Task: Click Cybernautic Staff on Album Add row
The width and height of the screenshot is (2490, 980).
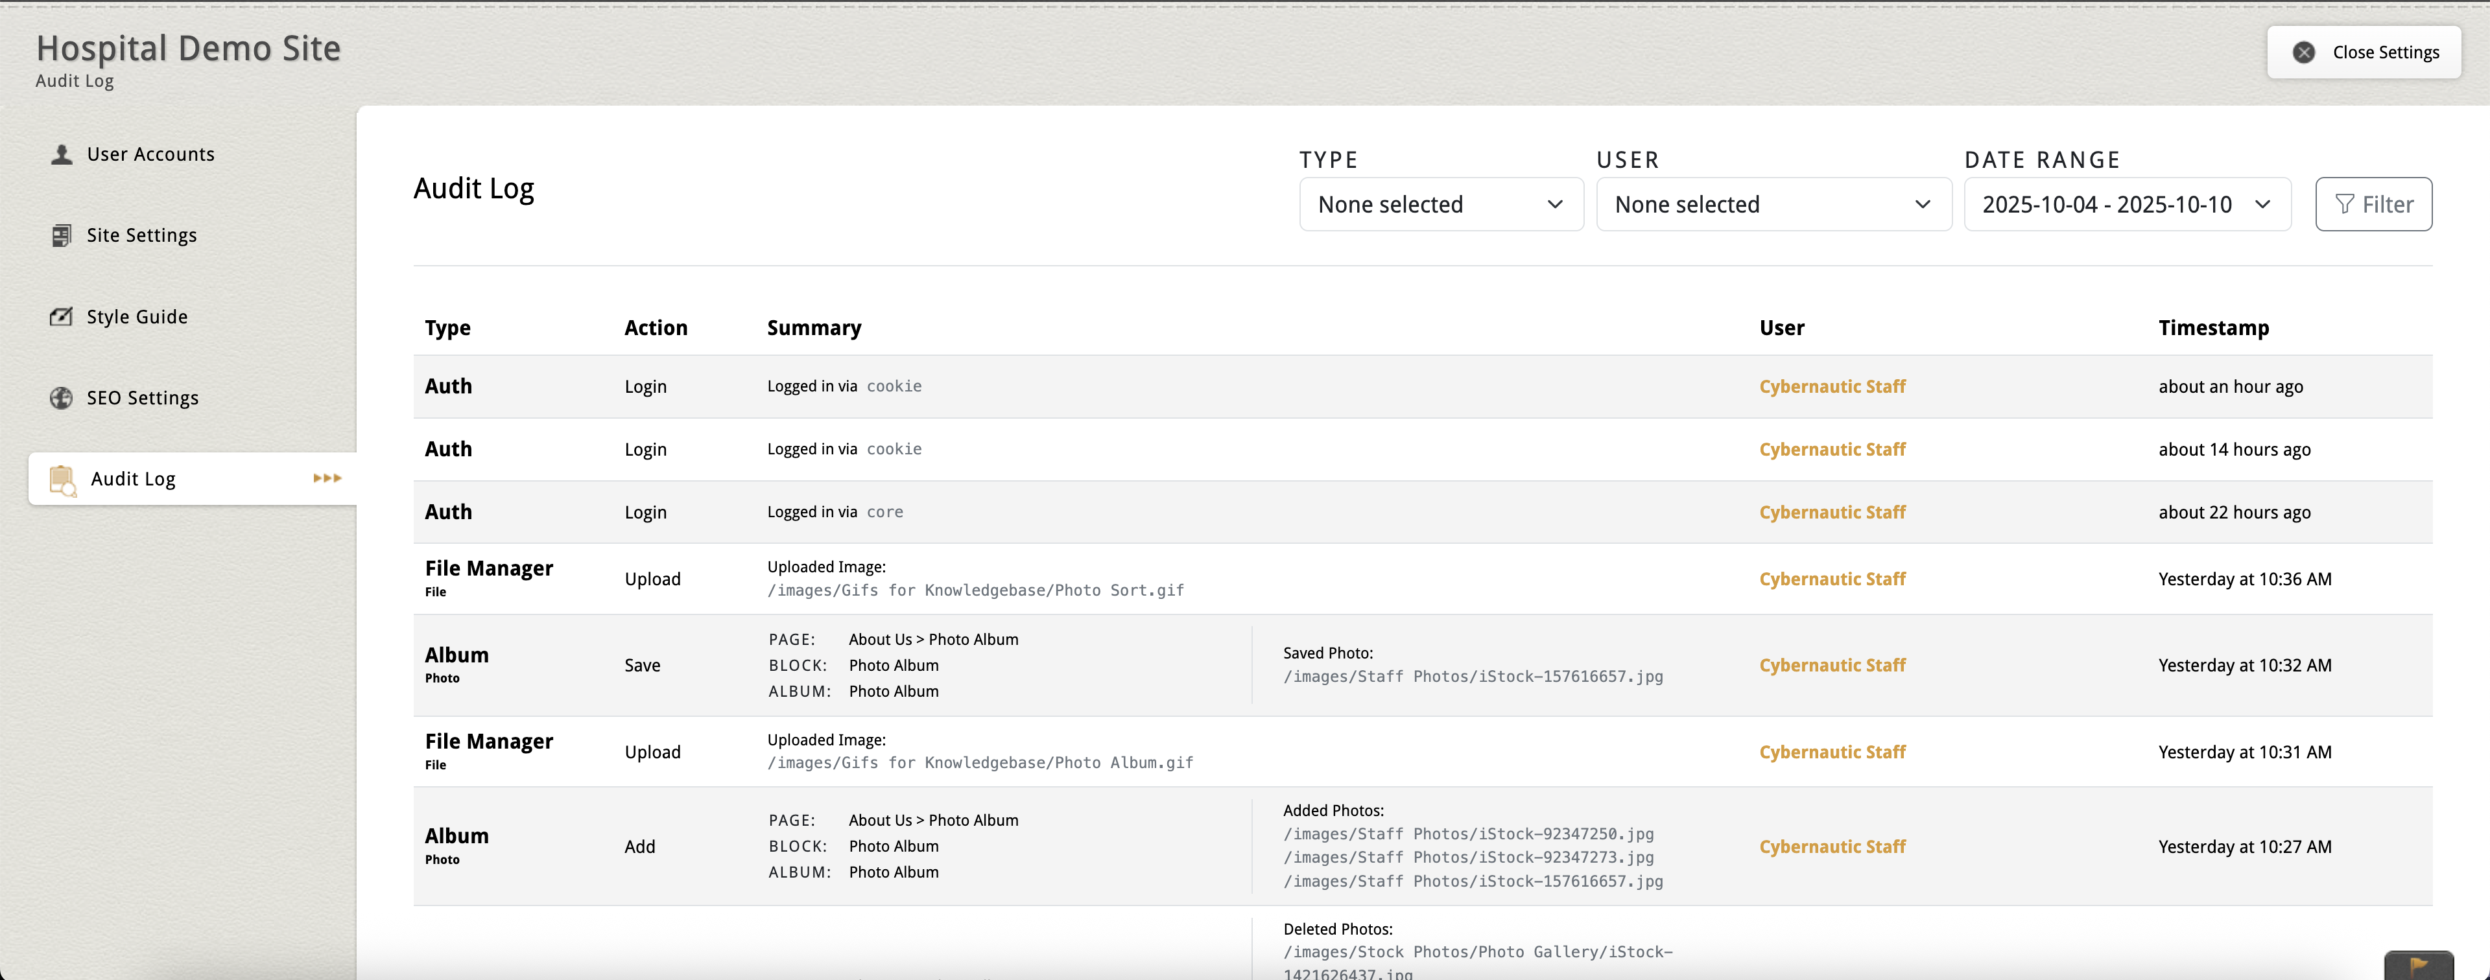Action: [x=1832, y=846]
